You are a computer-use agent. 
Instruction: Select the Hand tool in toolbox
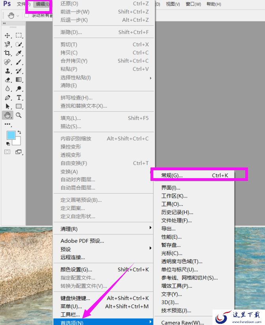pos(8,115)
